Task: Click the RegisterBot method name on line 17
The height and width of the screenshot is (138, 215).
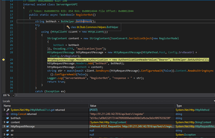Action: pos(84,15)
